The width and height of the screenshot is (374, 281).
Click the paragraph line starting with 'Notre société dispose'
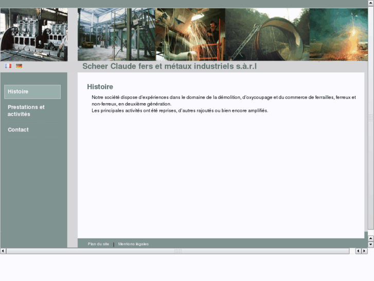click(224, 97)
